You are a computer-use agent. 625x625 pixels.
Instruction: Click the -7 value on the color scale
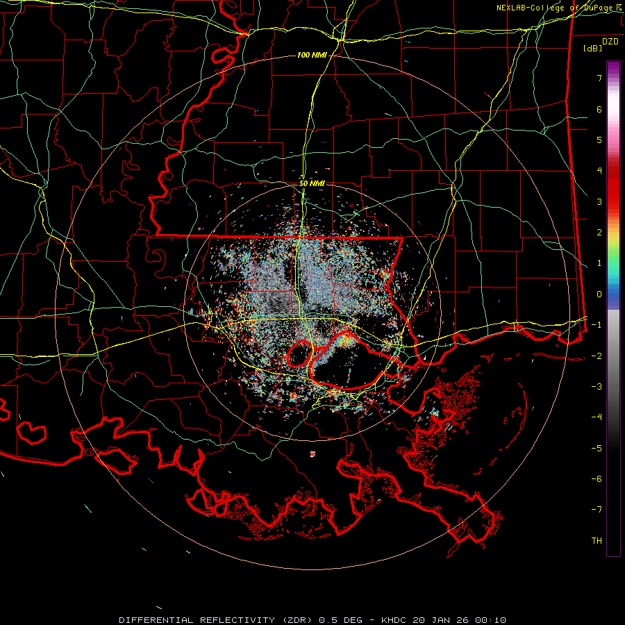(x=597, y=510)
